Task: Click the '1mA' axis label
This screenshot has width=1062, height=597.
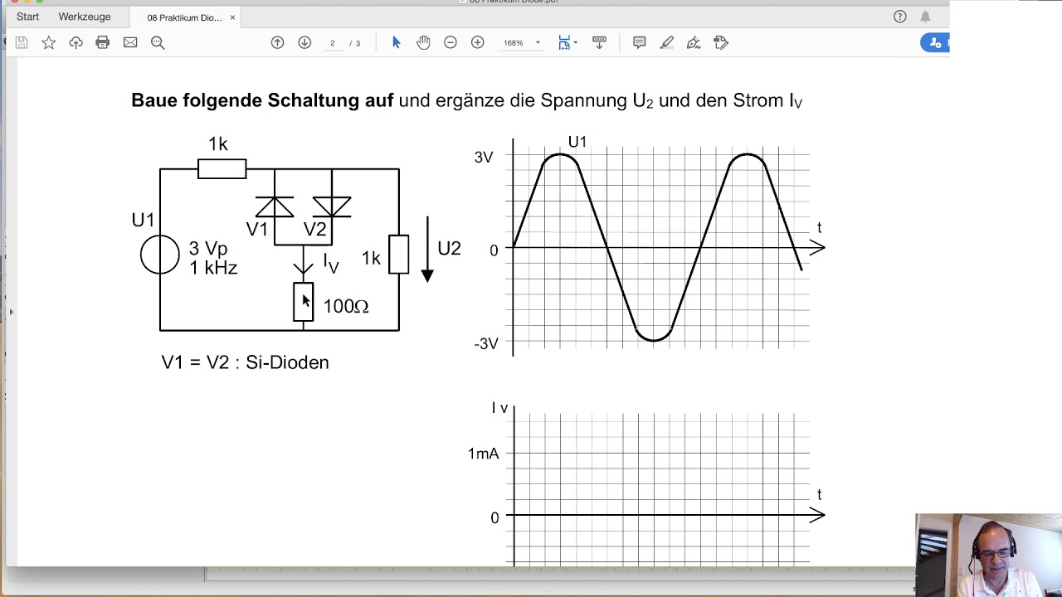Action: click(x=483, y=454)
